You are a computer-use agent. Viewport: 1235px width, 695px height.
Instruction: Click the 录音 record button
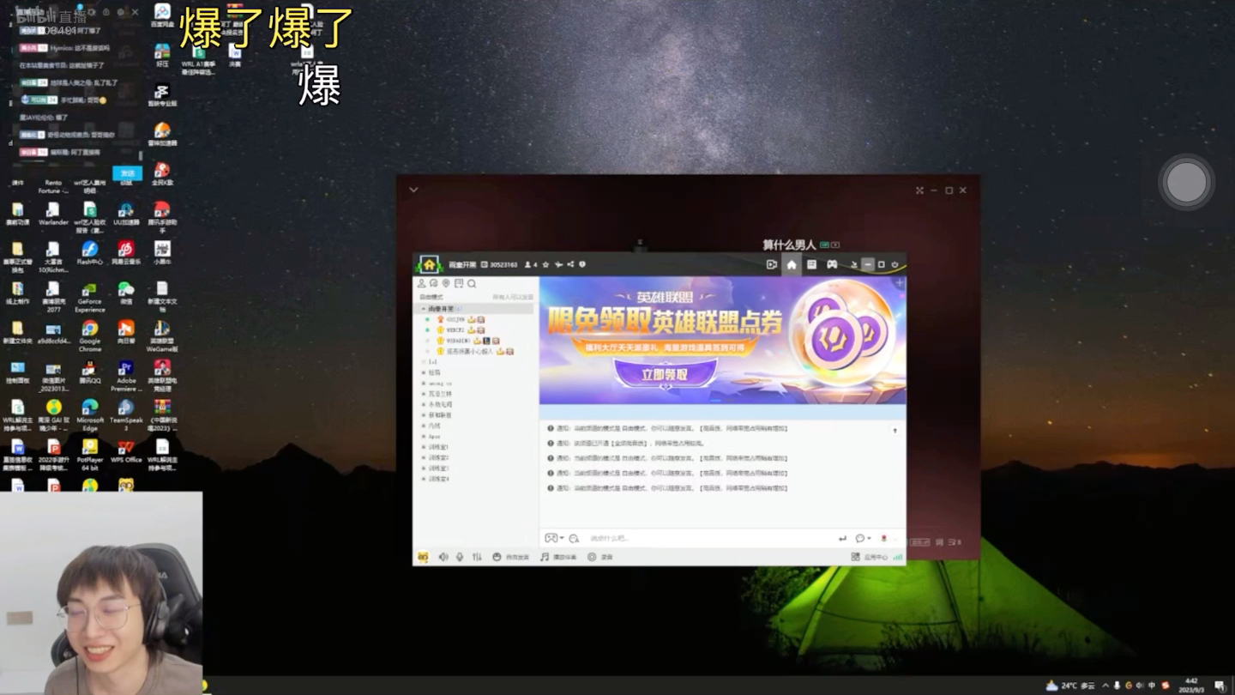point(600,557)
